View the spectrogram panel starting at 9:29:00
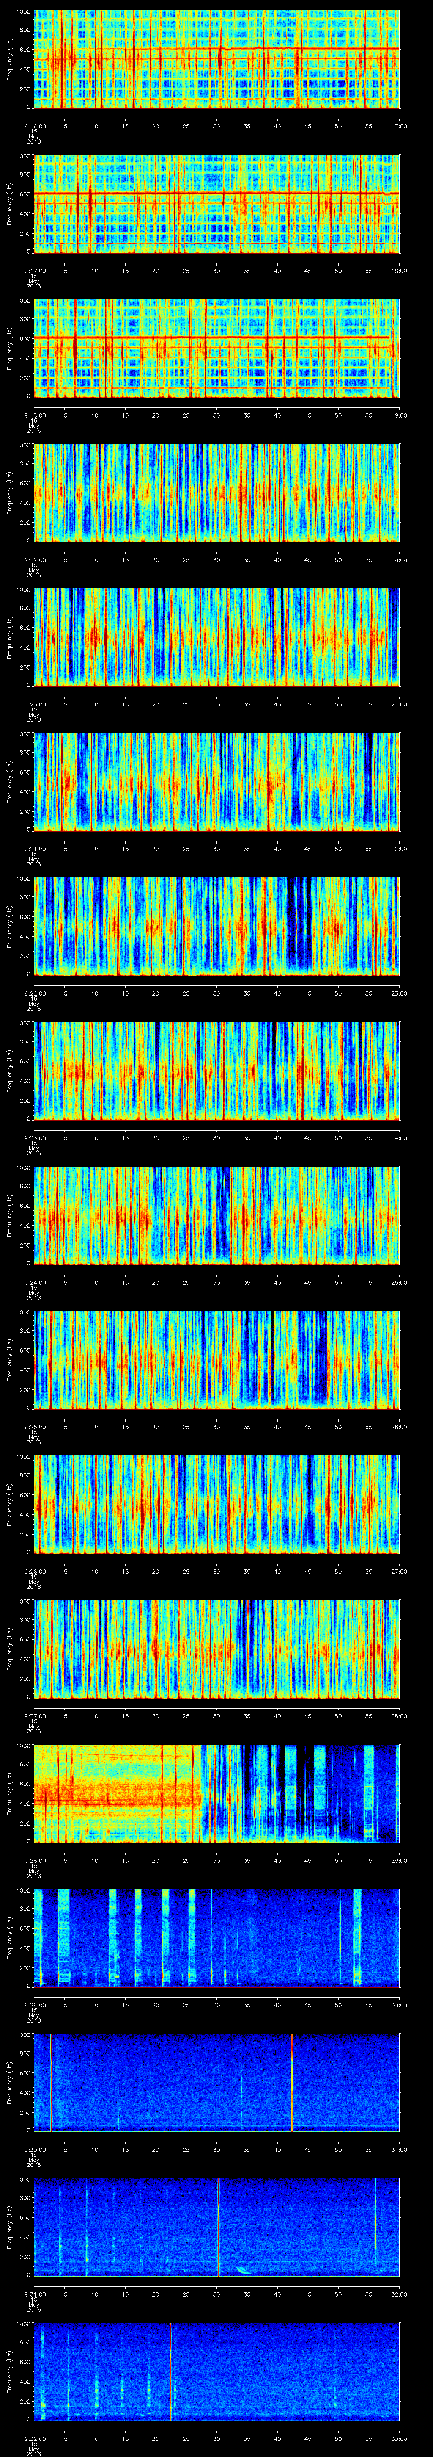The image size is (433, 2457). [217, 1938]
